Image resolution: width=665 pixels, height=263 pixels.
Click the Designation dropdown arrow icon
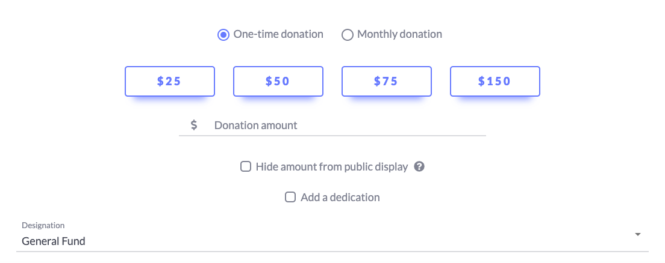pyautogui.click(x=637, y=235)
